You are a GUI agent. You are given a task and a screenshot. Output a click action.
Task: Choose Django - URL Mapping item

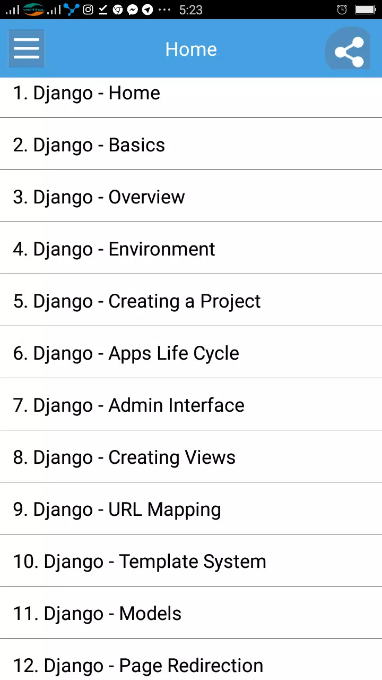(x=191, y=508)
